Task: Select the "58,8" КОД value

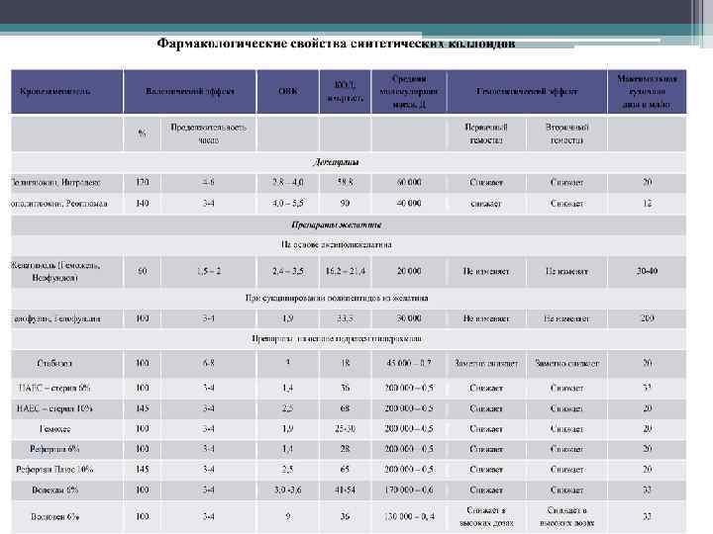Action: pyautogui.click(x=346, y=183)
